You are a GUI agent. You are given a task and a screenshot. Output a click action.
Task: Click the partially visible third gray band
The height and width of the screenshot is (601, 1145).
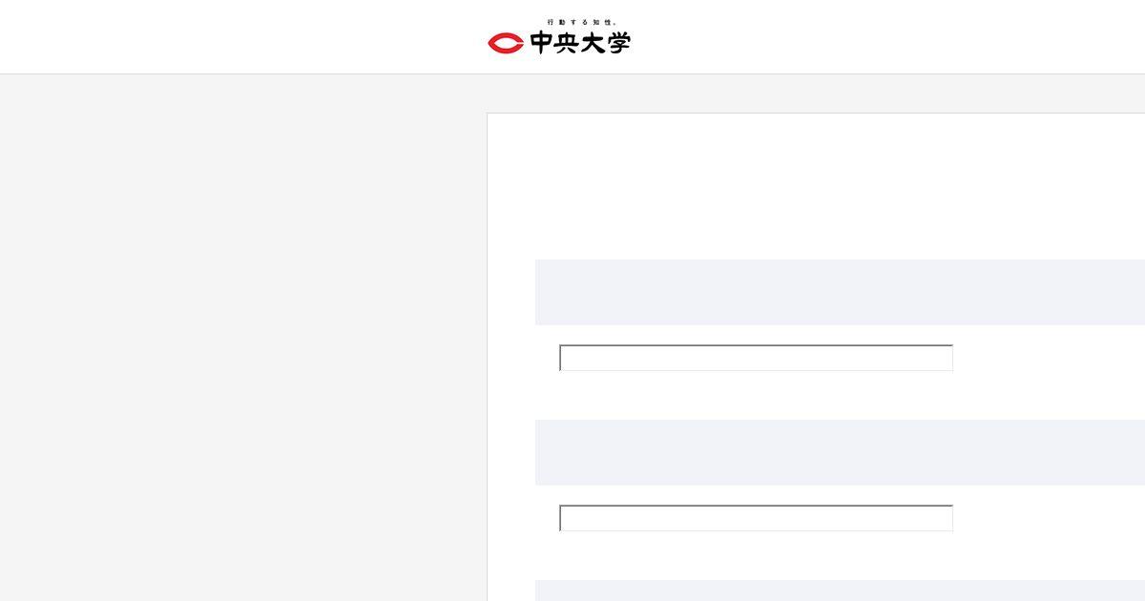[x=840, y=591]
